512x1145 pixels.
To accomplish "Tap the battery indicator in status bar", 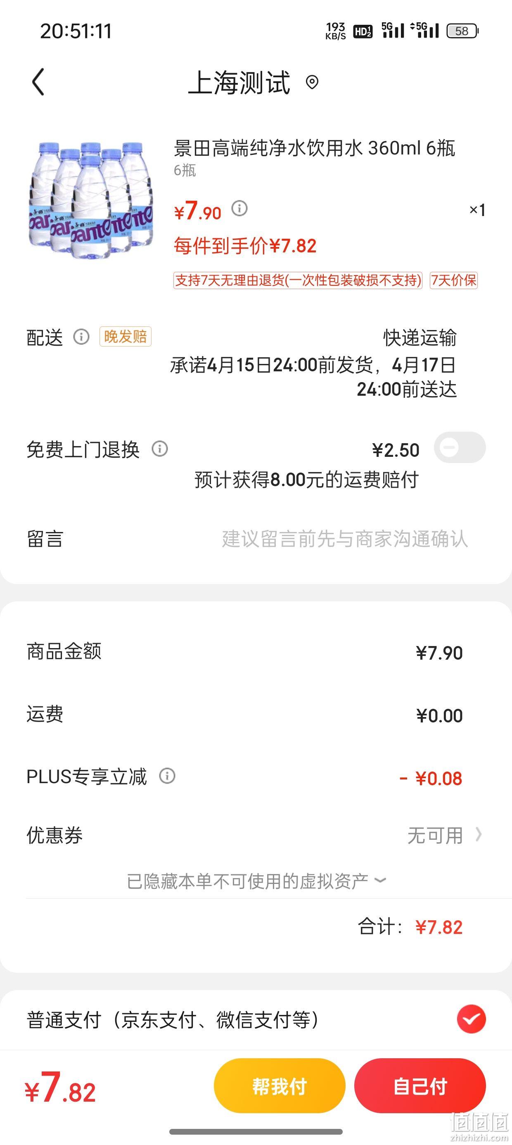I will click(462, 31).
